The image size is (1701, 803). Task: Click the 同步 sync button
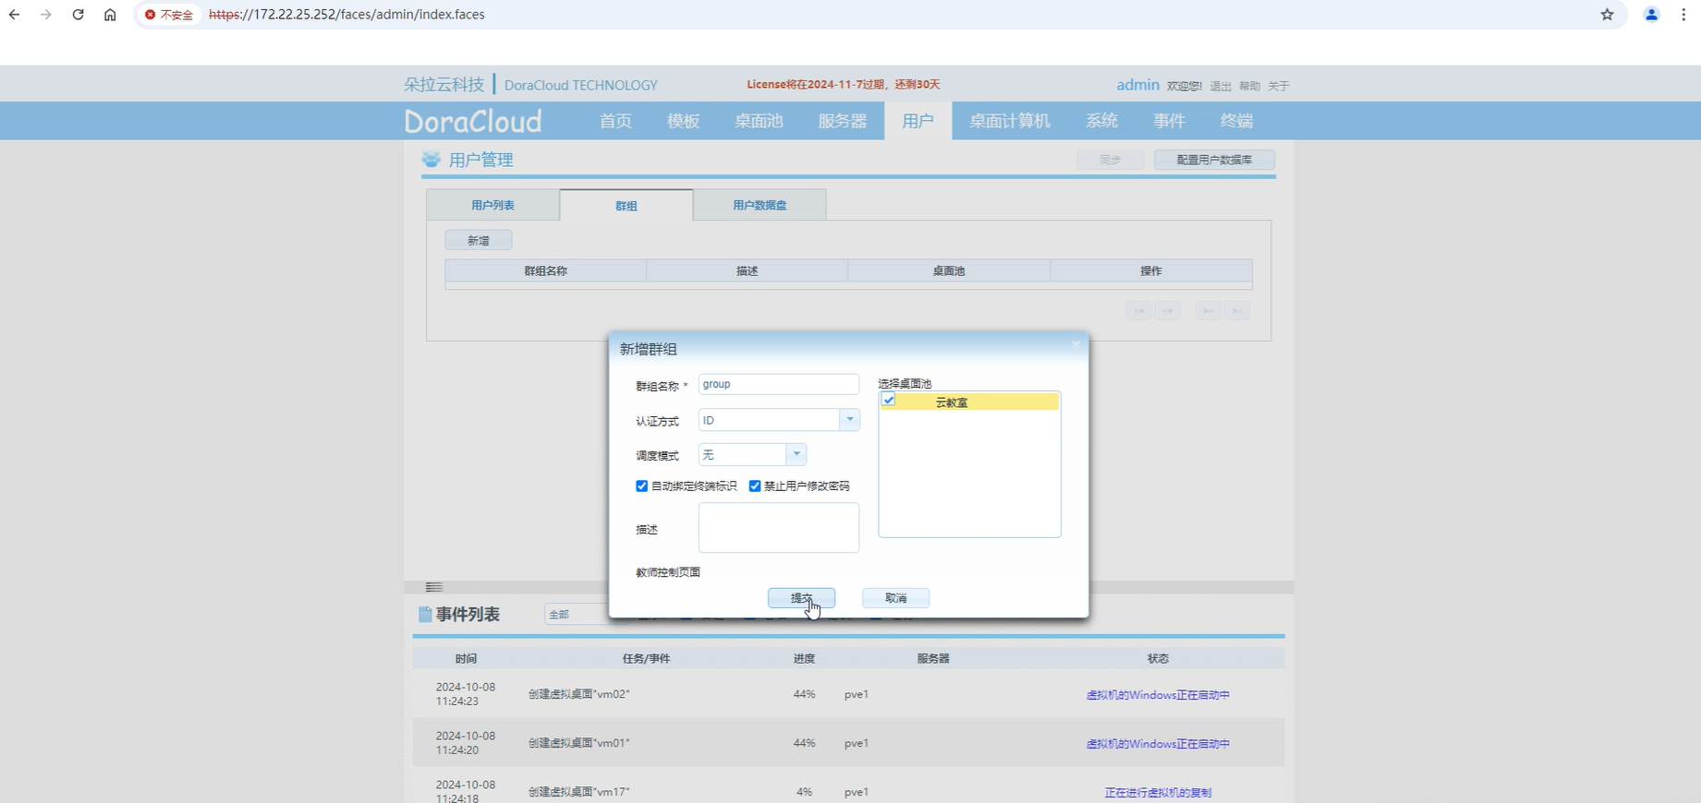[1110, 160]
